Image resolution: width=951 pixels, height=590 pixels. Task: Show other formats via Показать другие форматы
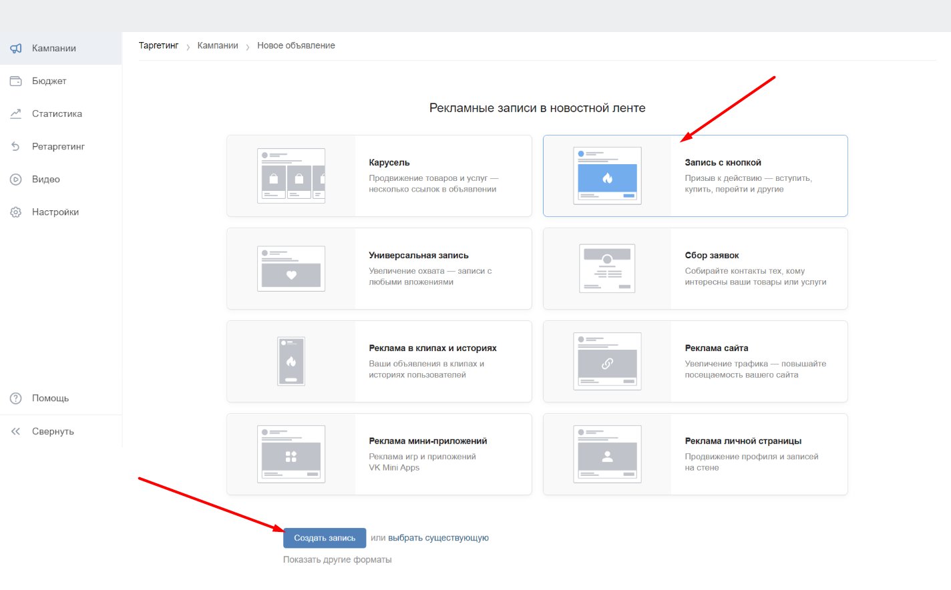(337, 560)
